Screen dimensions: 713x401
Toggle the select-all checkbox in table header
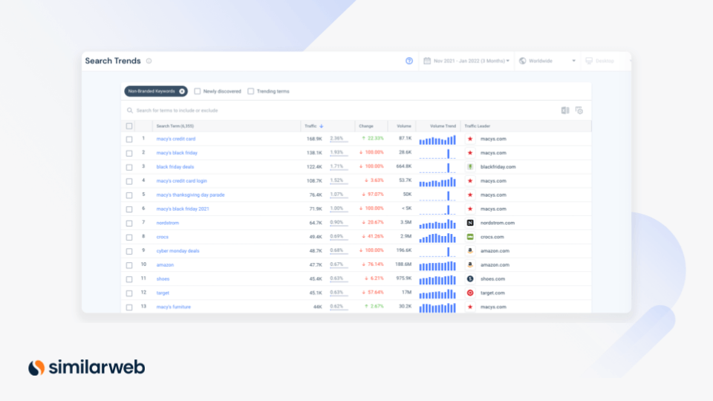click(x=129, y=126)
